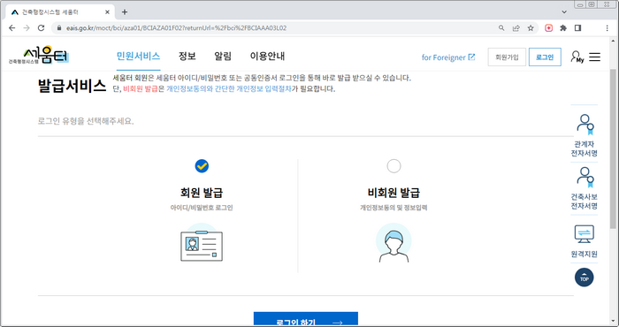Click the member ID card illustration
The height and width of the screenshot is (327, 619).
(x=202, y=243)
